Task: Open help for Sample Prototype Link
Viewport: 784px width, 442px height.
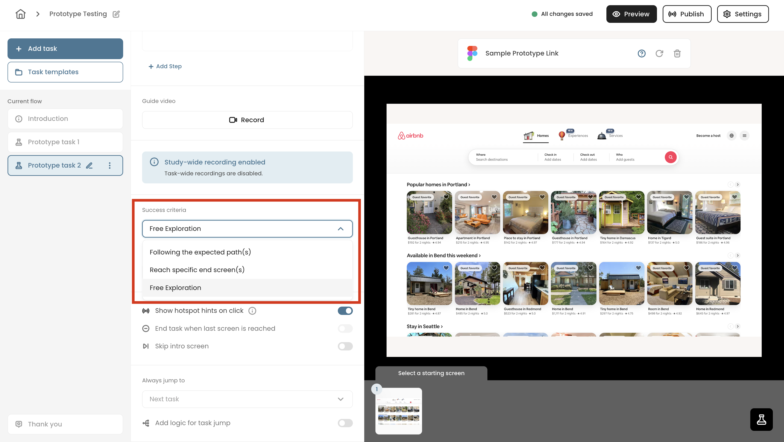Action: pyautogui.click(x=642, y=54)
